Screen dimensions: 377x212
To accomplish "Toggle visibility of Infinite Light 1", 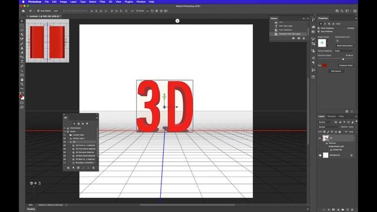I will (x=64, y=138).
